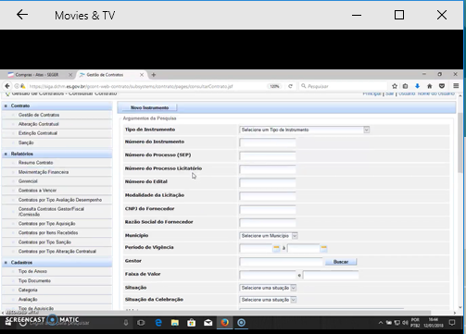Image resolution: width=466 pixels, height=334 pixels.
Task: Click the taskbar clock and date
Action: pyautogui.click(x=434, y=323)
